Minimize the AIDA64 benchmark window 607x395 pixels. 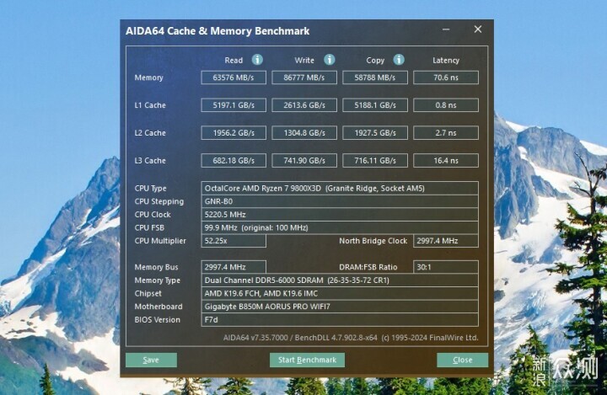446,29
